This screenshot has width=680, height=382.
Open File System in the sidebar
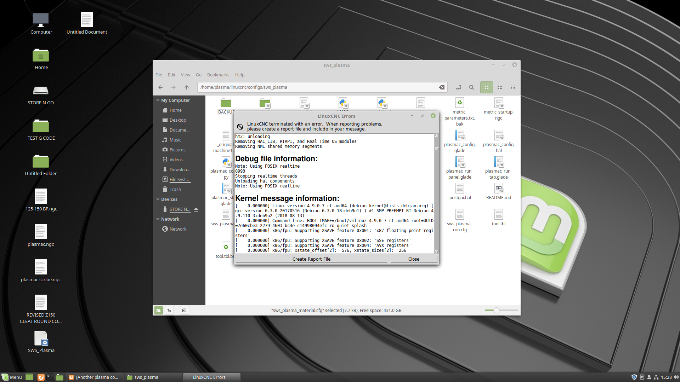click(x=179, y=180)
